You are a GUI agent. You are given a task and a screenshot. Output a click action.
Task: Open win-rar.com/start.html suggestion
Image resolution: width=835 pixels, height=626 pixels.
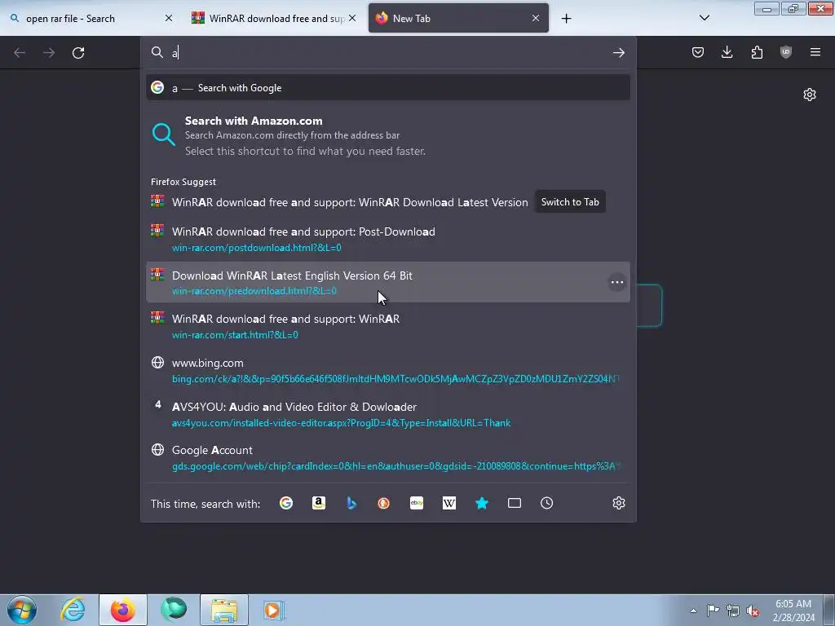[x=387, y=326]
